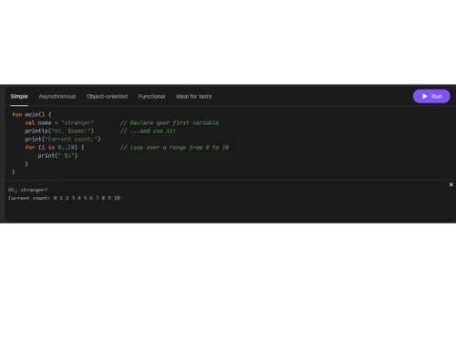
Task: Switch to the Simple tab
Action: [19, 97]
